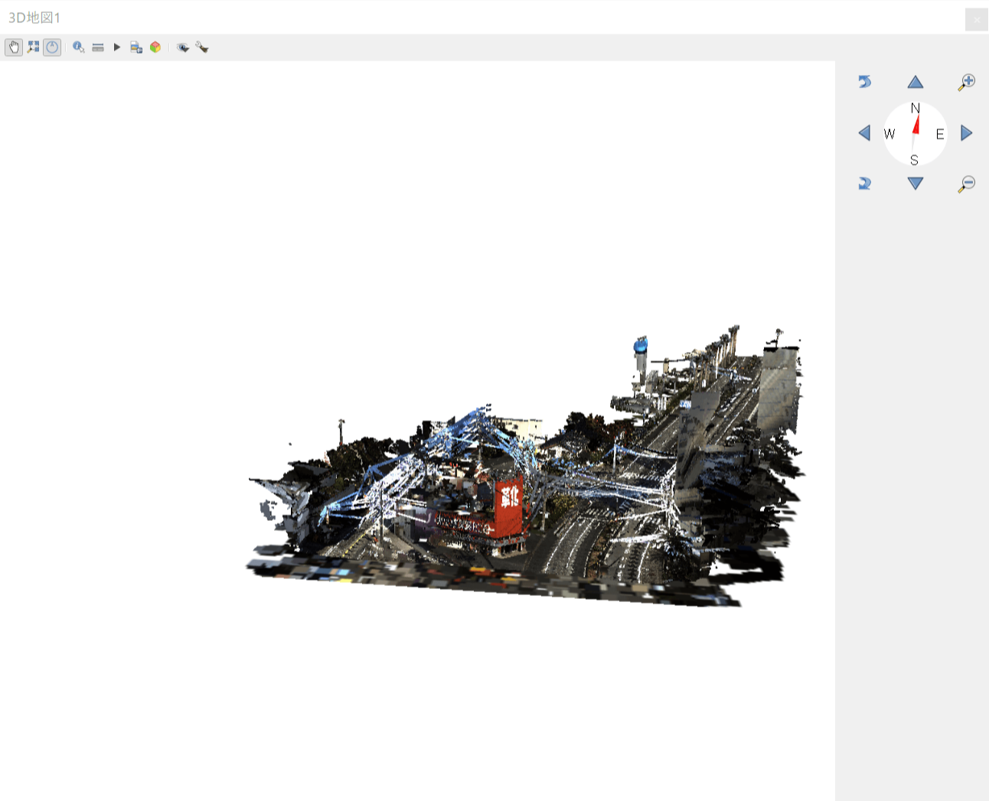Screen dimensions: 989x801
Task: Click the blue tower top in scene
Action: (x=641, y=345)
